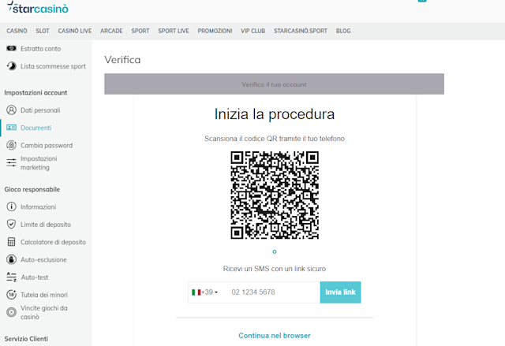This screenshot has width=505, height=346.
Task: Click the Auto-test A-Z icon
Action: (x=11, y=277)
